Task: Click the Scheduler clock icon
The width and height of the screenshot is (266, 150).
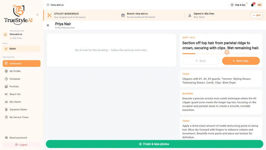Action: (6, 79)
